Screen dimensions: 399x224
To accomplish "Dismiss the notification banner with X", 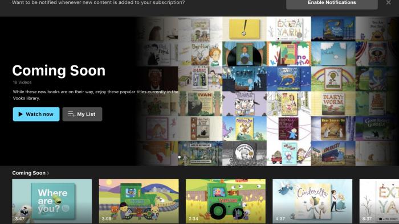I will pyautogui.click(x=389, y=2).
